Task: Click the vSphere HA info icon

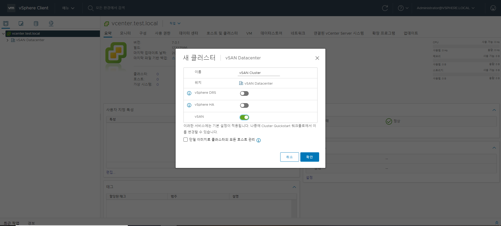Action: (189, 105)
